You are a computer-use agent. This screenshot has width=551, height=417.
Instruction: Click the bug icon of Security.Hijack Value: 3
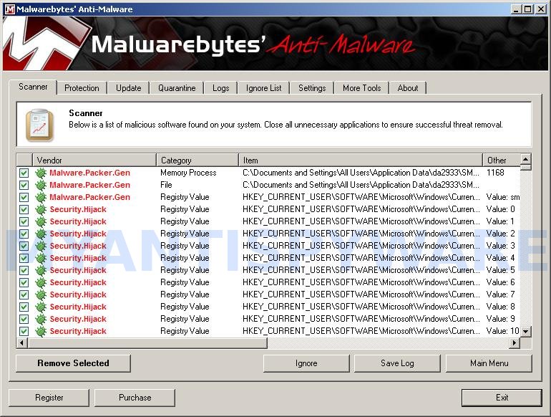pyautogui.click(x=41, y=246)
